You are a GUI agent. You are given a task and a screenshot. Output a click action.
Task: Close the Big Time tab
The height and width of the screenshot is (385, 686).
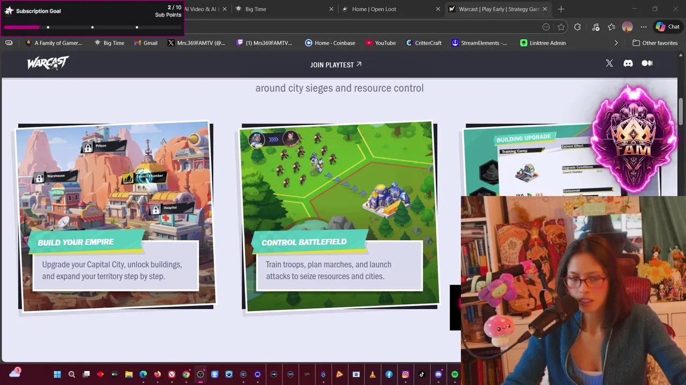[x=331, y=9]
